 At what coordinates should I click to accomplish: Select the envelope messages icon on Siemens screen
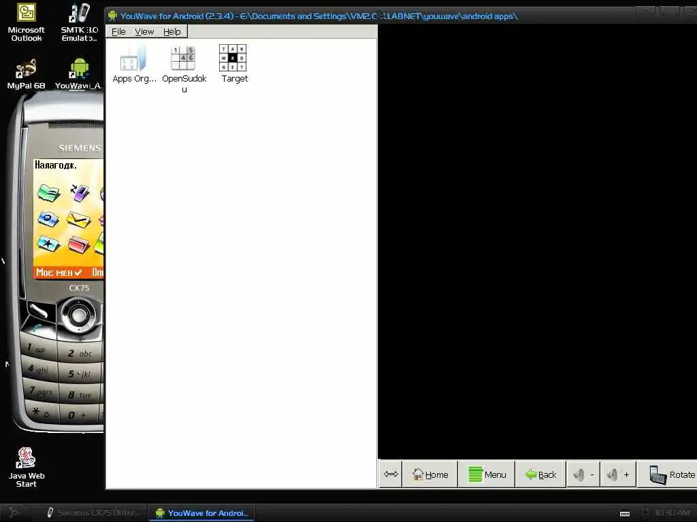[78, 220]
